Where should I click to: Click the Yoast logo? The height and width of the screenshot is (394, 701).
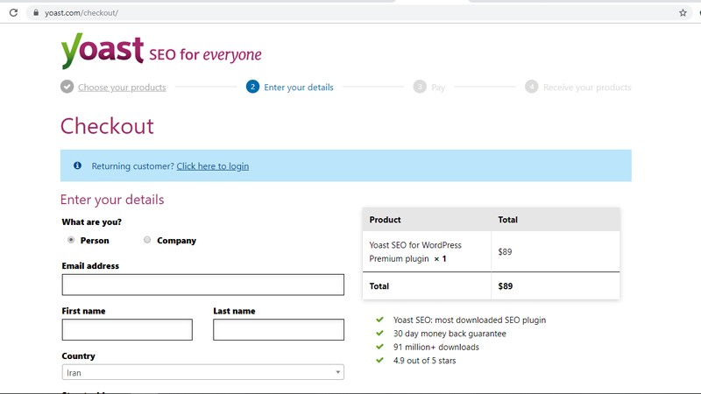102,52
